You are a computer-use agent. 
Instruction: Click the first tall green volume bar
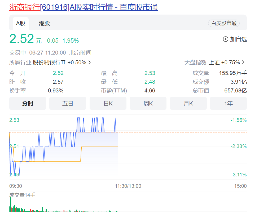click(11, 204)
